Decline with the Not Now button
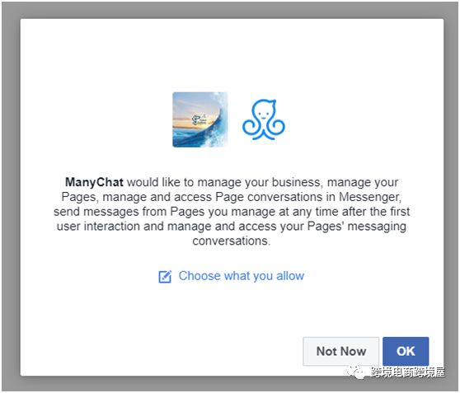This screenshot has width=460, height=393. coord(341,351)
